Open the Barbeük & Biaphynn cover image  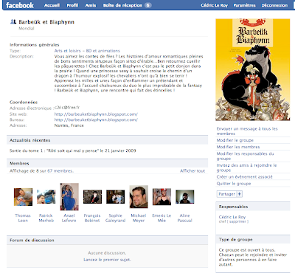pos(253,69)
